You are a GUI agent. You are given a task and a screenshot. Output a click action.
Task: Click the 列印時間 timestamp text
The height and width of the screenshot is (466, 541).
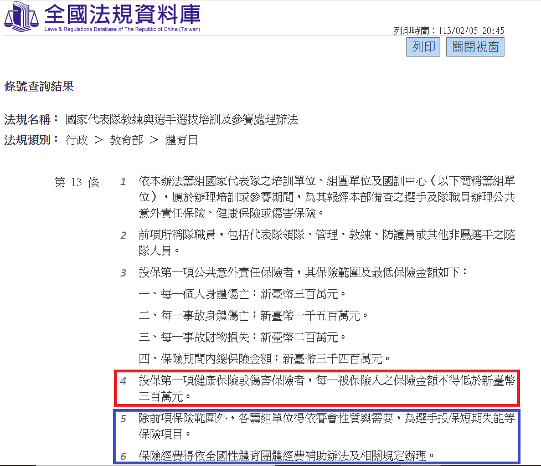point(449,31)
